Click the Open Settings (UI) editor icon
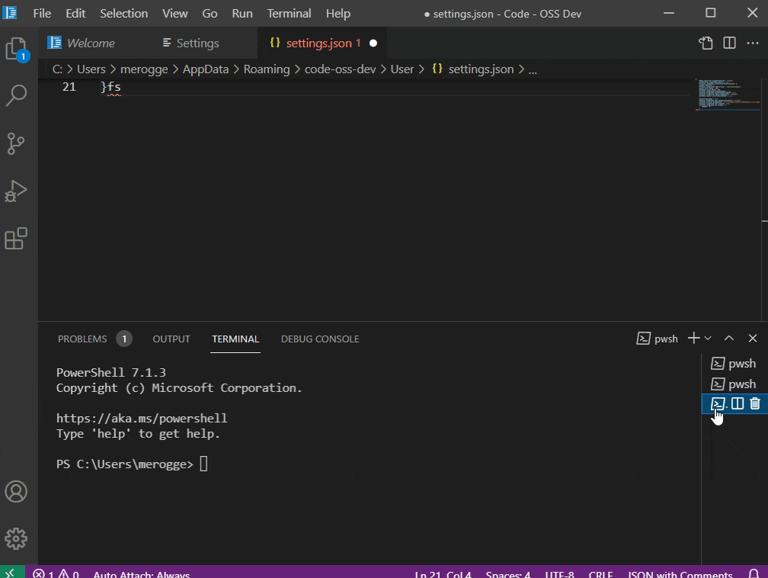 coord(706,43)
